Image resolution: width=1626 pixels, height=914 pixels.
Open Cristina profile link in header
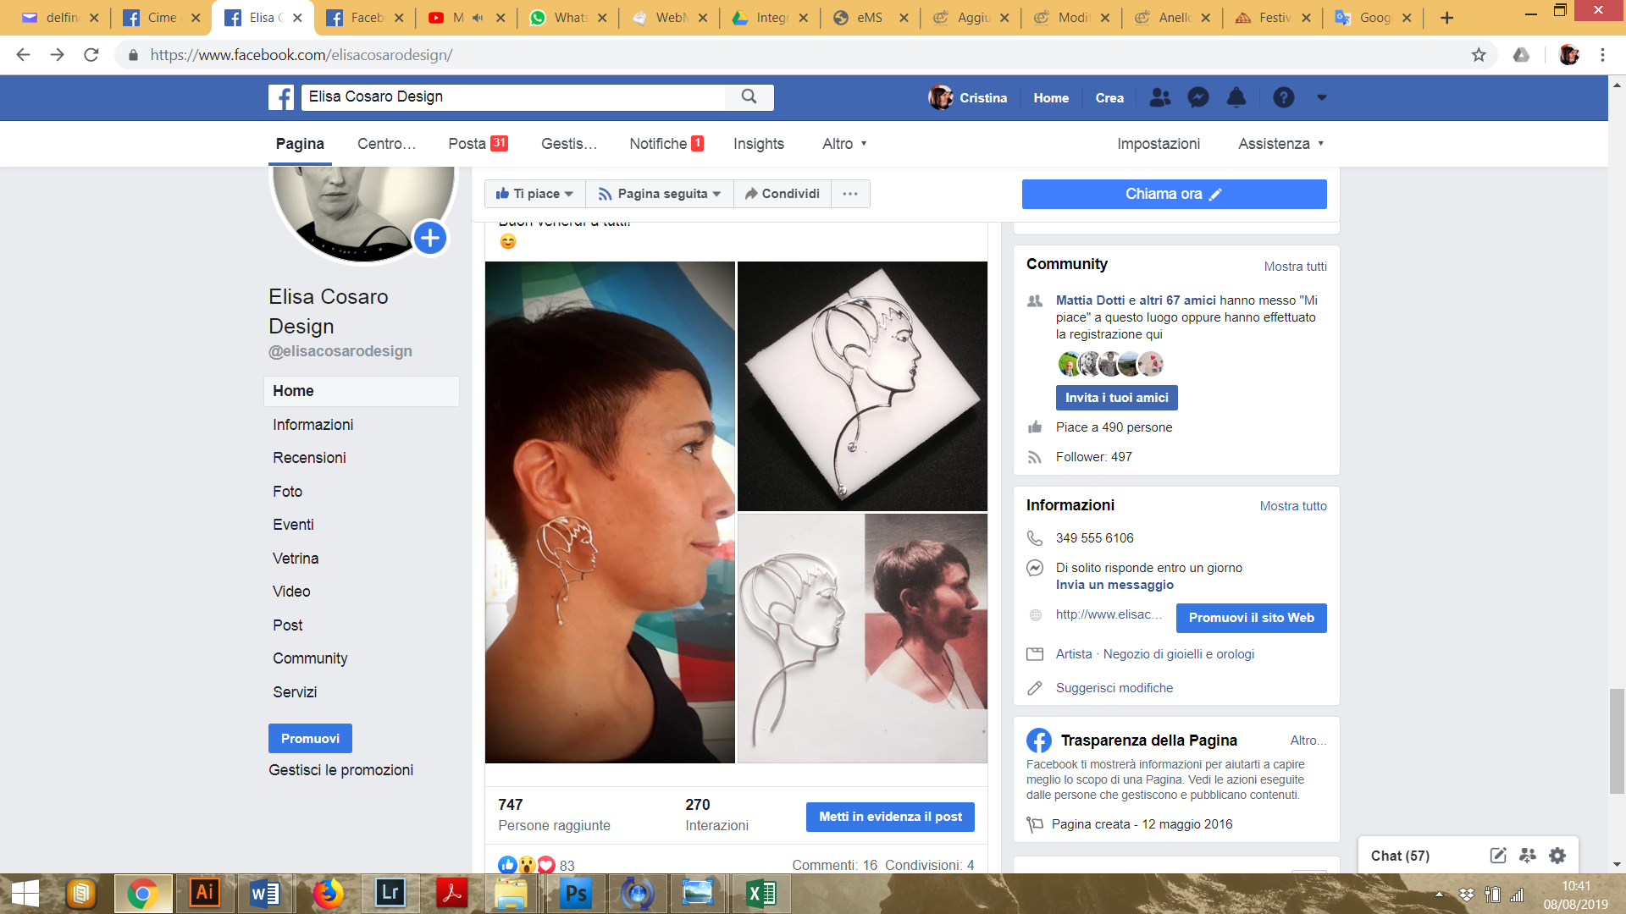(x=968, y=97)
